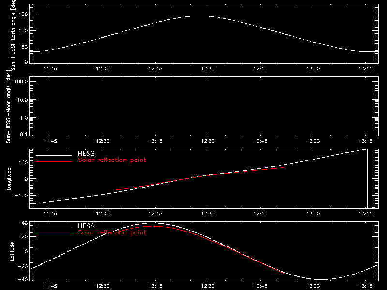Screen dimensions: 387x290
Task: Click red legend line sample in Longitude plot
Action: coord(54,162)
